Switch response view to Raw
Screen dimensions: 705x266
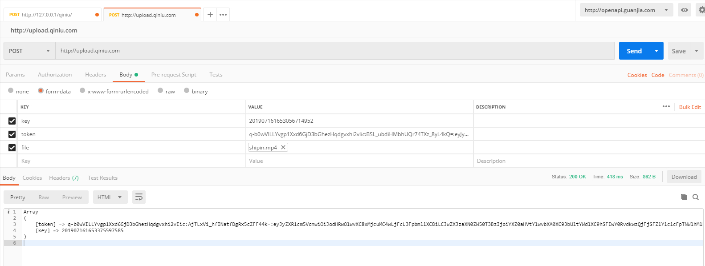[44, 197]
